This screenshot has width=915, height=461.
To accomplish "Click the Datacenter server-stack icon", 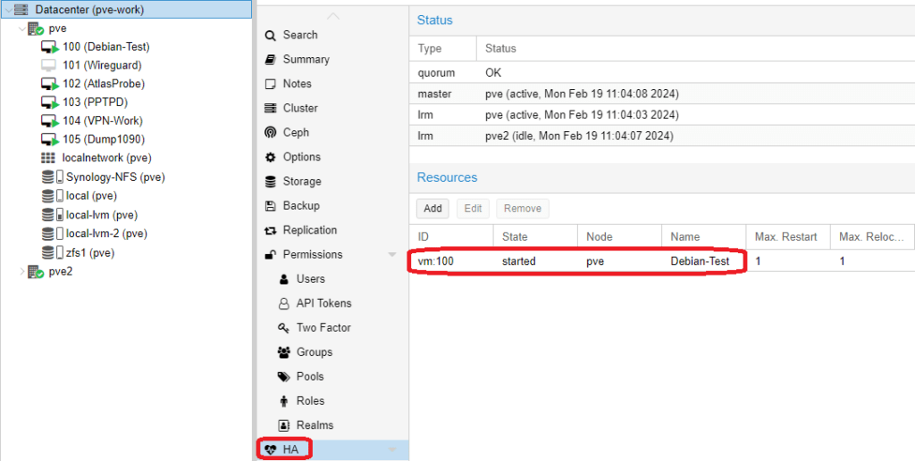I will pyautogui.click(x=23, y=10).
